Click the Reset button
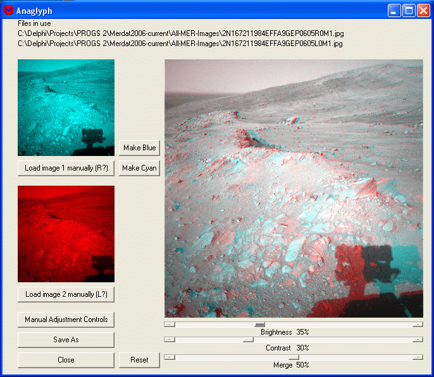The image size is (434, 377). (x=139, y=360)
